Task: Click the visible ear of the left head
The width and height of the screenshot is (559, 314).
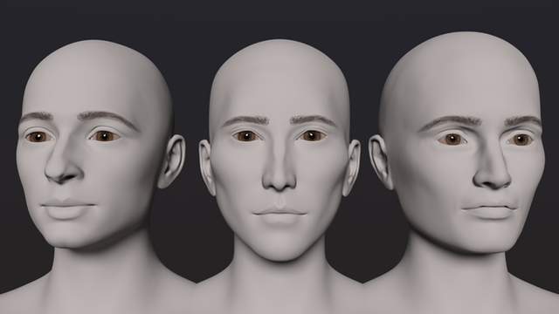Action: tap(172, 160)
